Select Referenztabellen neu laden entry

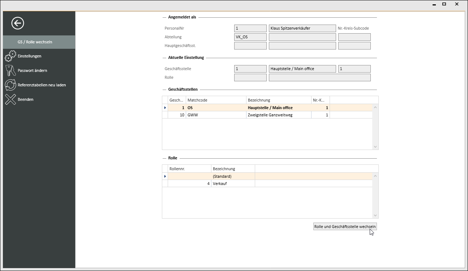pyautogui.click(x=39, y=85)
